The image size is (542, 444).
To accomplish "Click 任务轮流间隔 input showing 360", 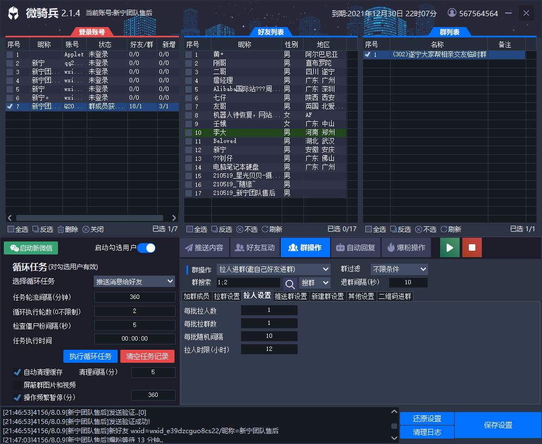I will click(x=134, y=297).
